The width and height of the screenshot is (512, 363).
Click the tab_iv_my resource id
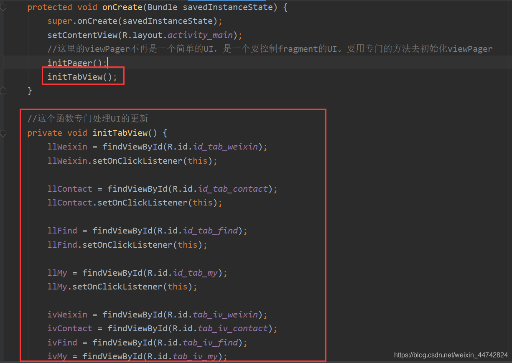(x=195, y=356)
